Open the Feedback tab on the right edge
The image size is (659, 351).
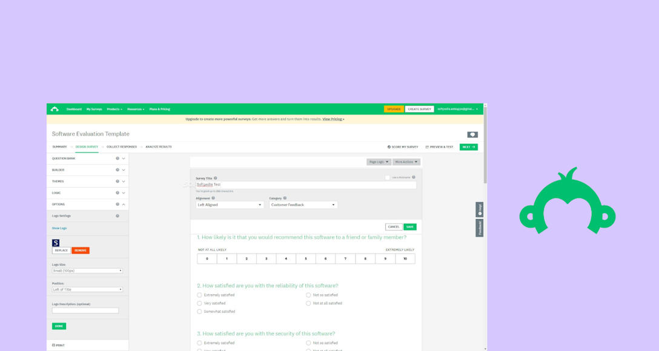pos(479,228)
